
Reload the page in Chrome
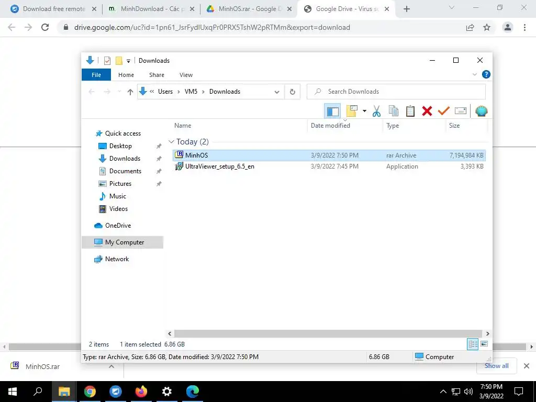coord(45,27)
